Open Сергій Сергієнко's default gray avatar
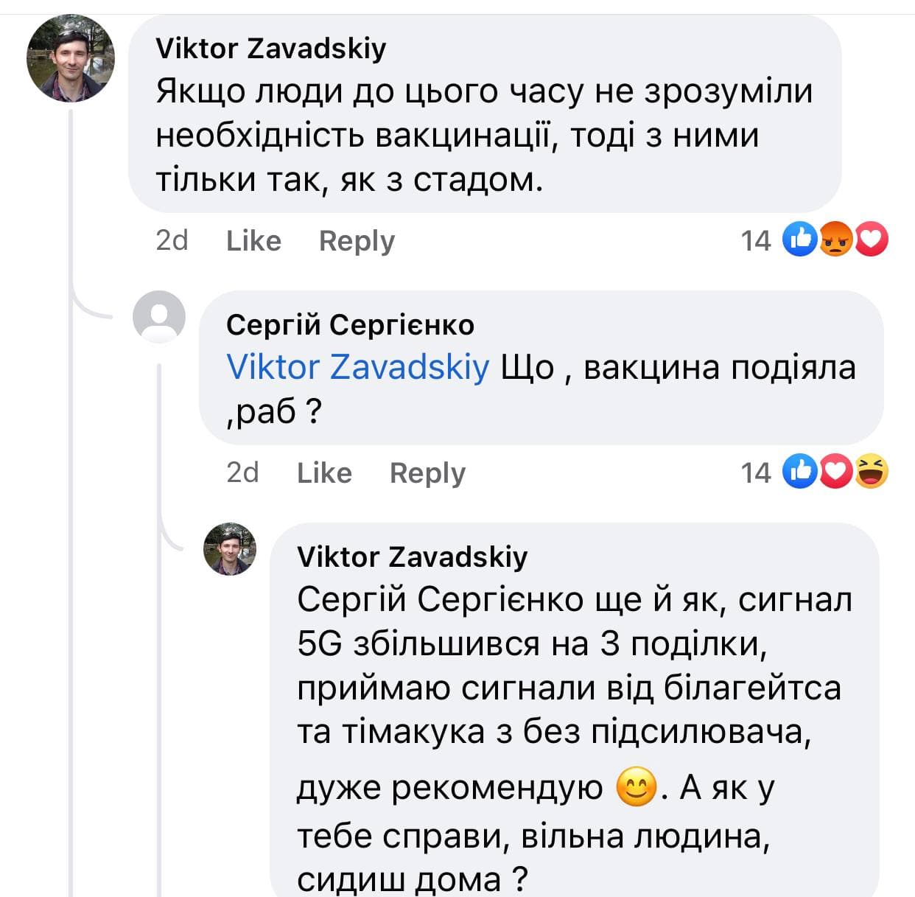Image resolution: width=915 pixels, height=897 pixels. (x=159, y=317)
